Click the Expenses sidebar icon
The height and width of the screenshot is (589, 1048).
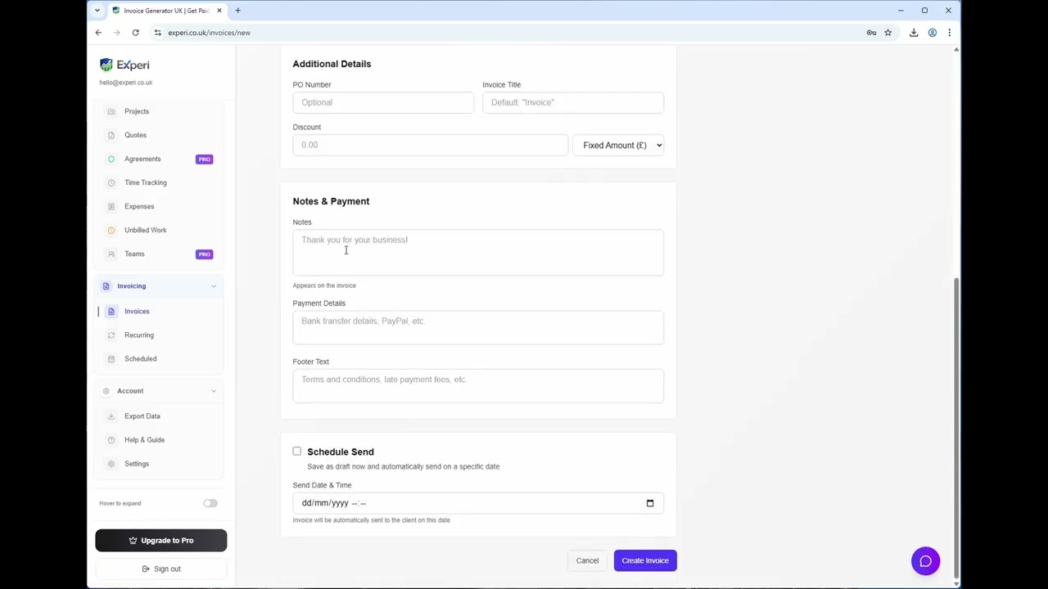(x=111, y=206)
